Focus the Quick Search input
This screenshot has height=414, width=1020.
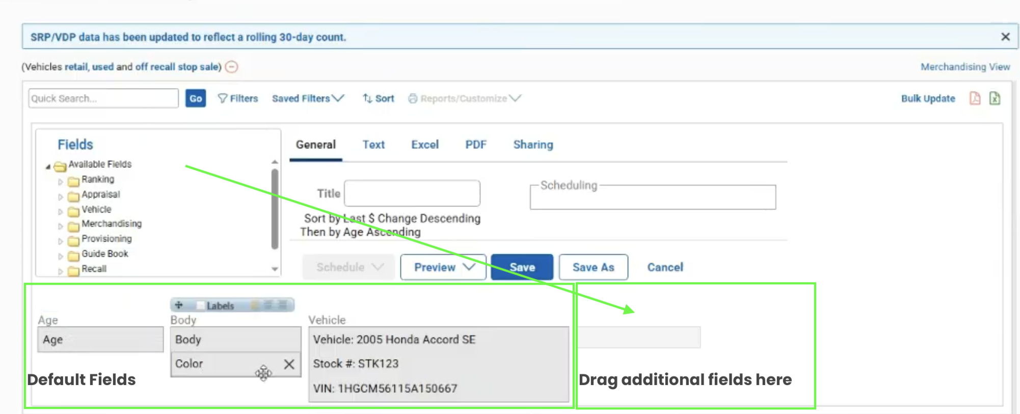(103, 98)
